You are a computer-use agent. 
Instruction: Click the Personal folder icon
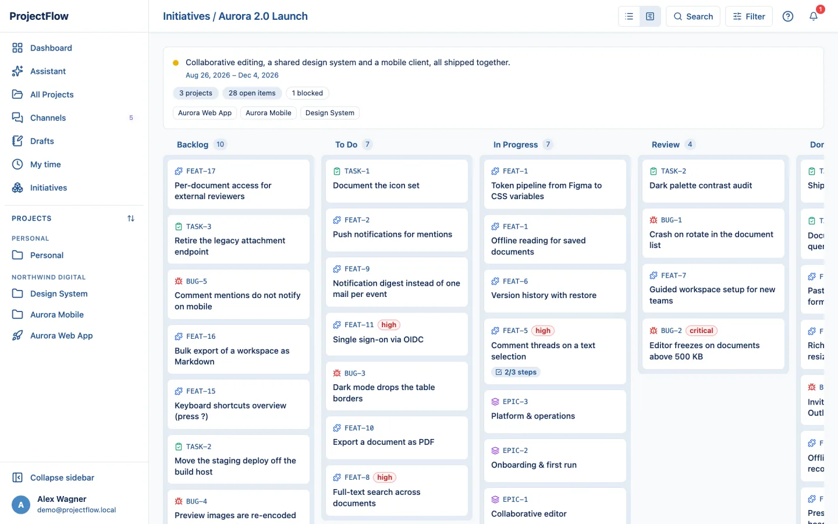pos(17,255)
